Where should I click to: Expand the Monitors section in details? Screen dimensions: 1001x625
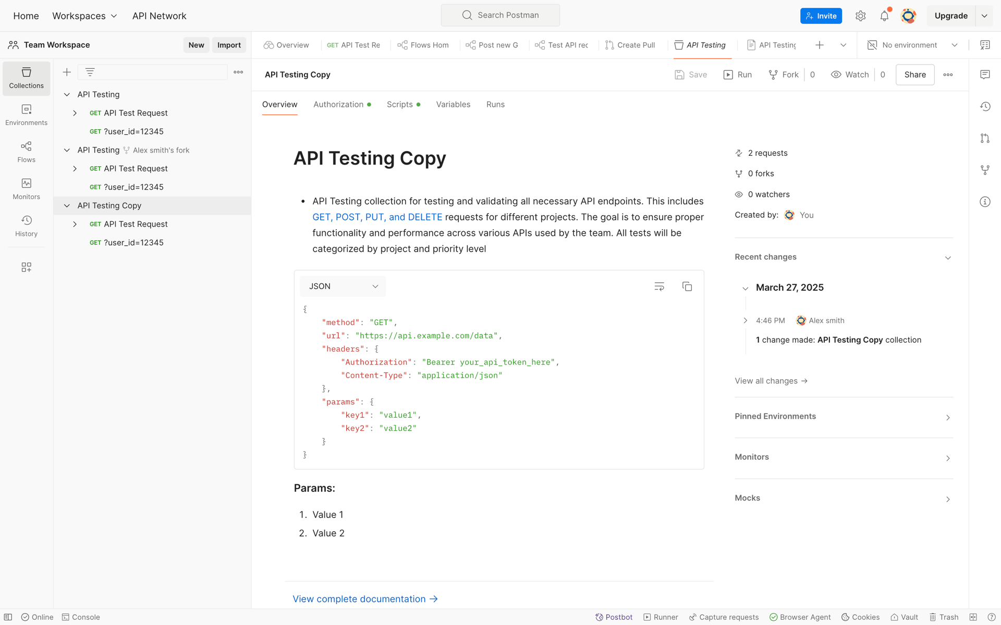tap(948, 458)
